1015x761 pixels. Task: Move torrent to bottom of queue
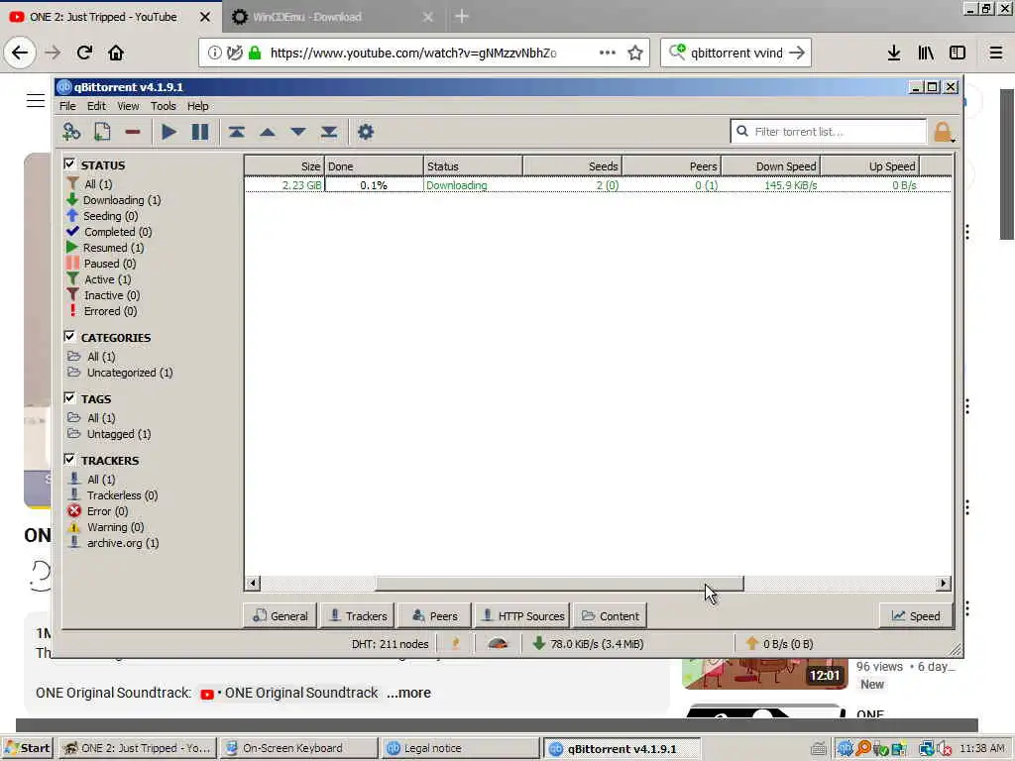[329, 132]
